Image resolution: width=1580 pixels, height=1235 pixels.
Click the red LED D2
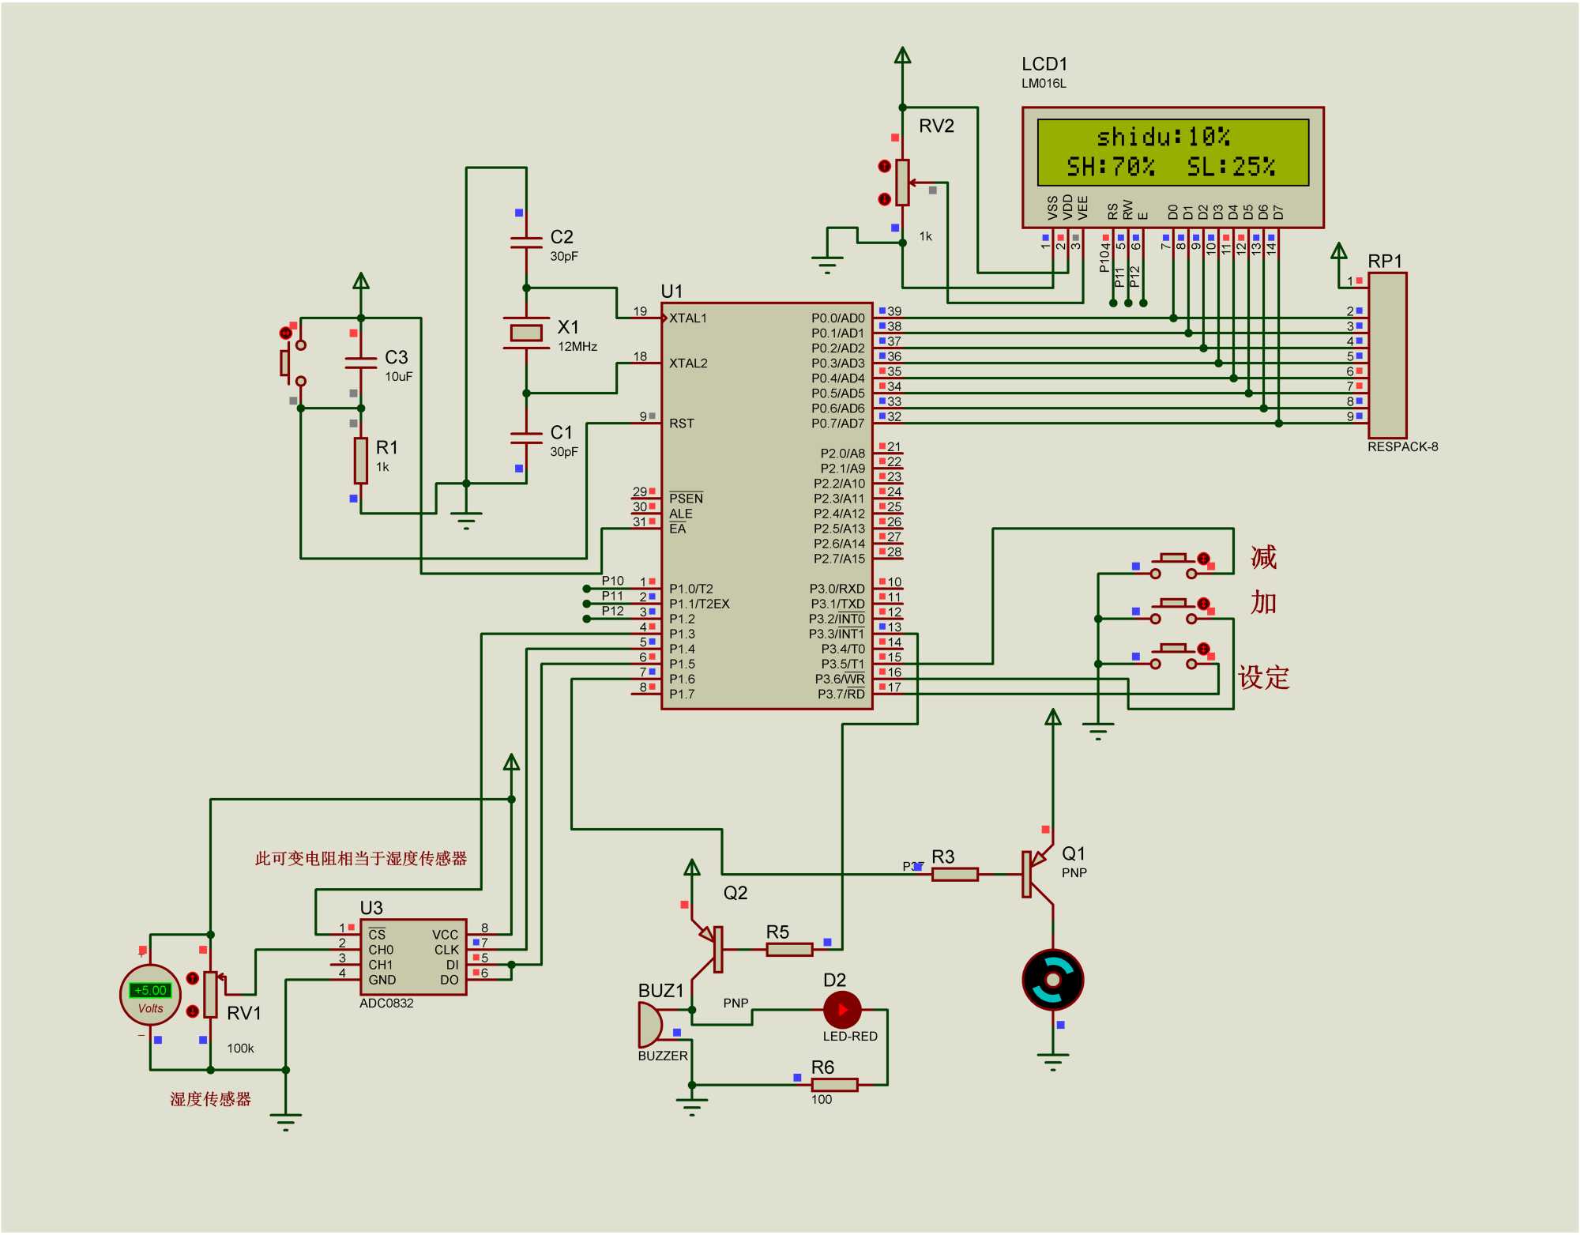(842, 1010)
